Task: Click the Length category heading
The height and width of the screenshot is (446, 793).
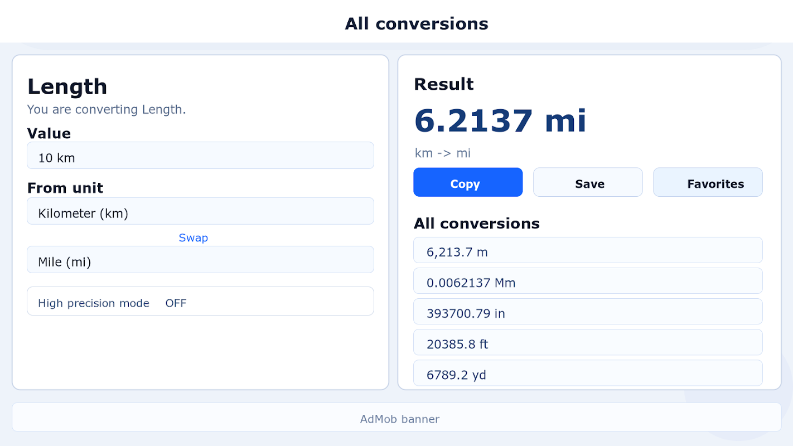Action: click(x=67, y=87)
